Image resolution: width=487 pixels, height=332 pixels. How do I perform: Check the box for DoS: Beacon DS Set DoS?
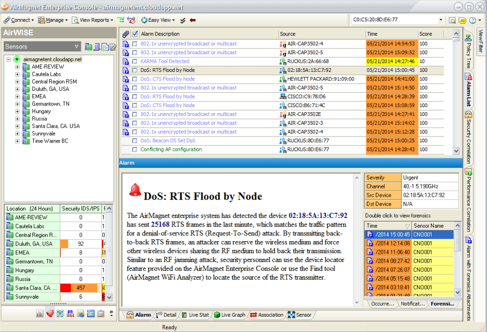pos(135,141)
